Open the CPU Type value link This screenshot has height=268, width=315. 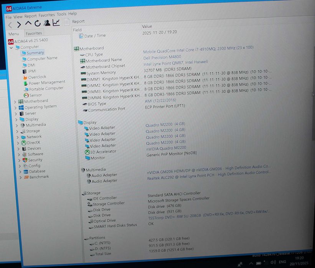(x=198, y=49)
